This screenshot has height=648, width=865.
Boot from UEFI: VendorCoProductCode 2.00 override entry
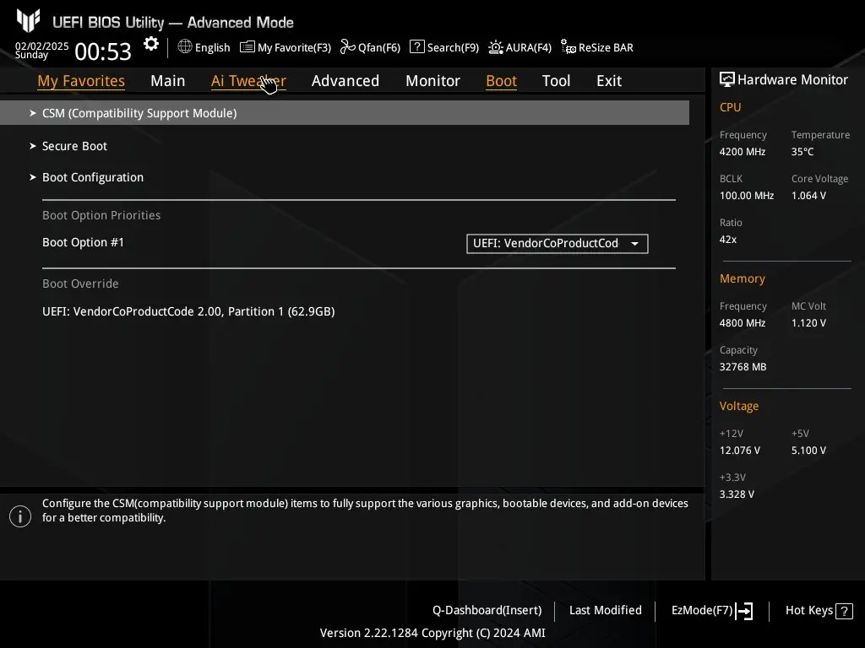188,311
